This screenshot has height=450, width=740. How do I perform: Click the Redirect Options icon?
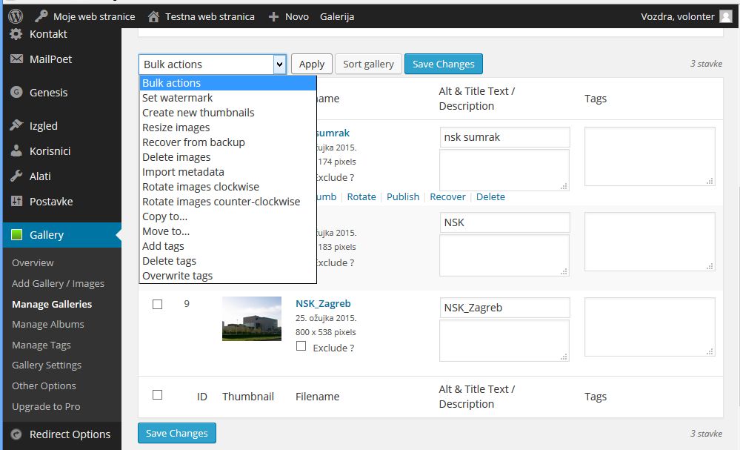click(16, 434)
